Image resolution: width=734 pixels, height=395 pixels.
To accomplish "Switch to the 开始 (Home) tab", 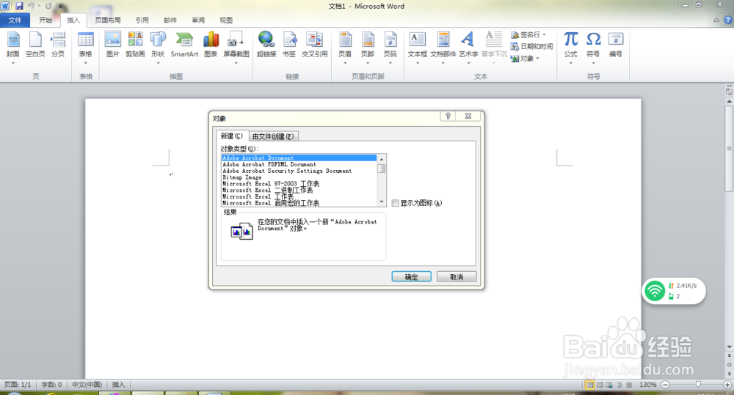I will coord(46,20).
